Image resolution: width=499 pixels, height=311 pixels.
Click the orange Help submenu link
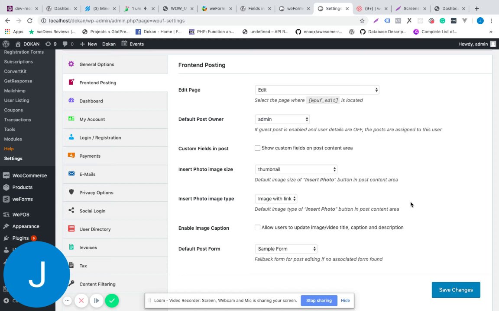pos(9,149)
